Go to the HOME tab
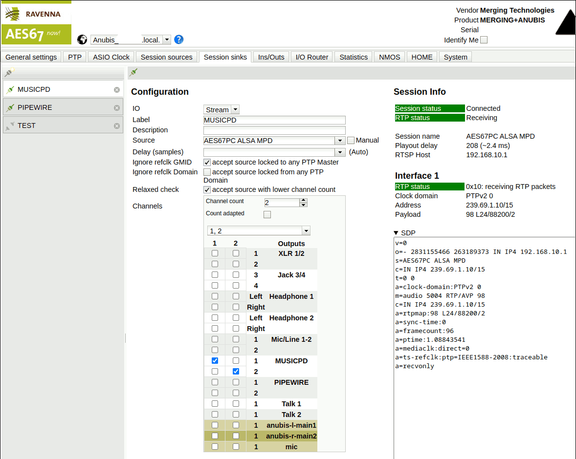 (x=421, y=57)
